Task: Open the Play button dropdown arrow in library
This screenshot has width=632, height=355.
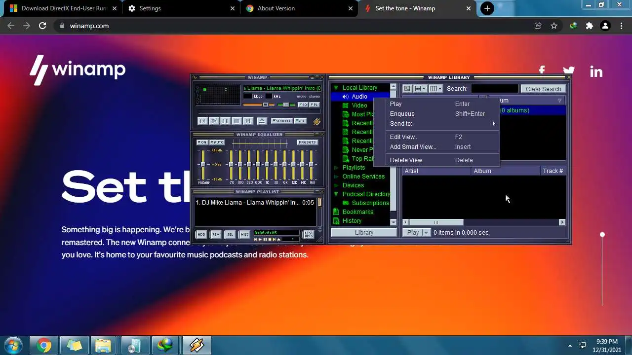Action: tap(426, 233)
